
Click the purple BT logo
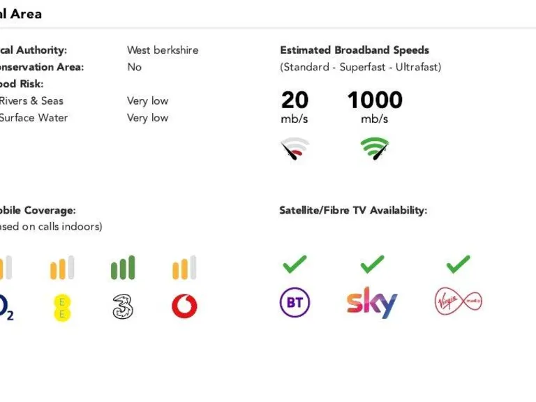tap(295, 303)
